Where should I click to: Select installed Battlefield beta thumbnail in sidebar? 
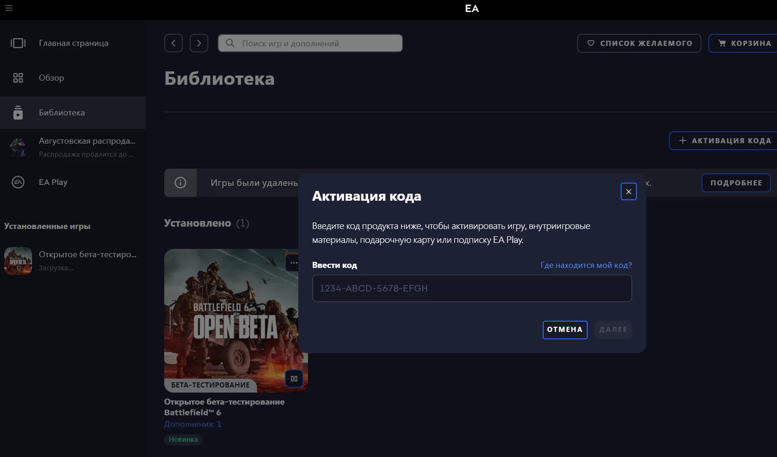18,261
